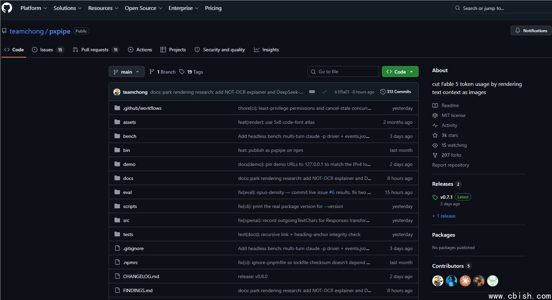Switch to the Issues tab

pos(48,50)
